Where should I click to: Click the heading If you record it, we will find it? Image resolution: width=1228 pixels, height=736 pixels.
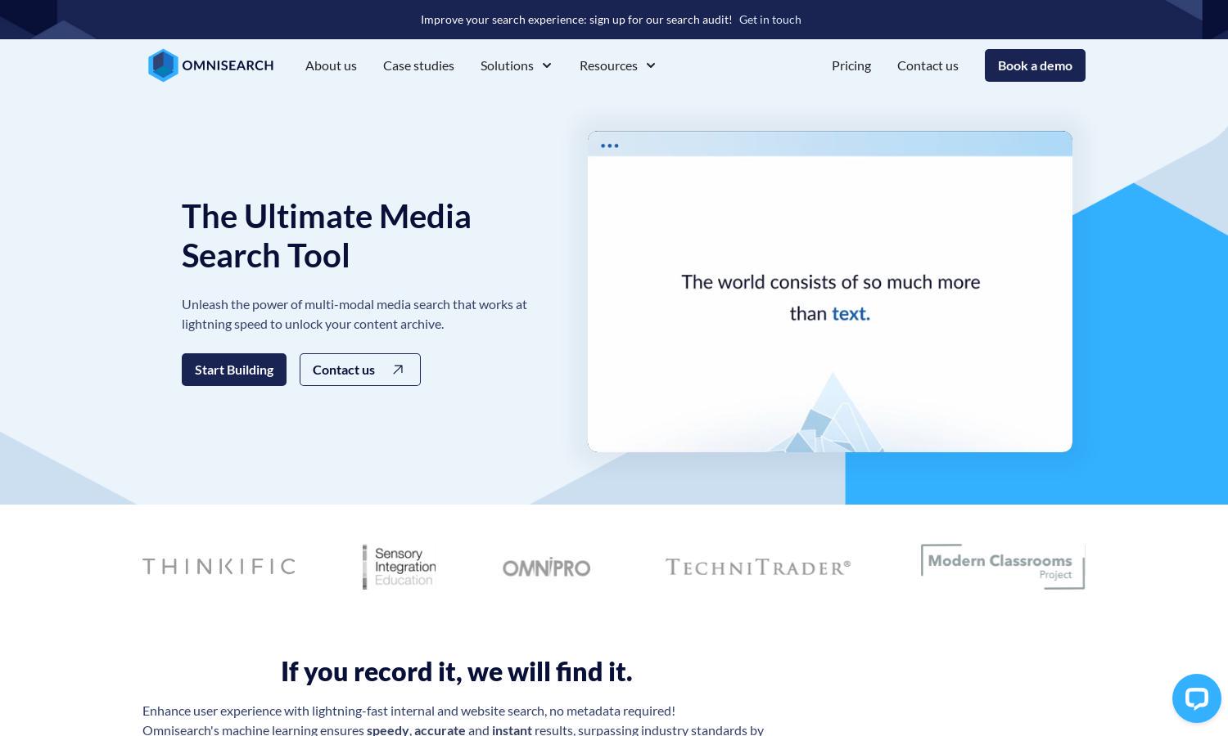tap(457, 671)
